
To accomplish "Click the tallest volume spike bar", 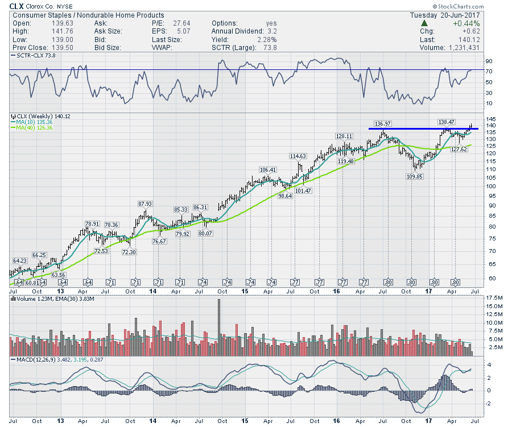I will pyautogui.click(x=219, y=327).
